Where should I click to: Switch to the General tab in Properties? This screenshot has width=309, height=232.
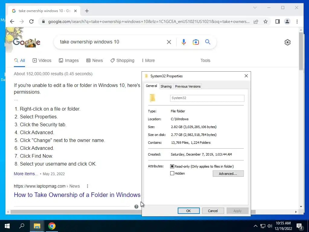click(x=151, y=86)
